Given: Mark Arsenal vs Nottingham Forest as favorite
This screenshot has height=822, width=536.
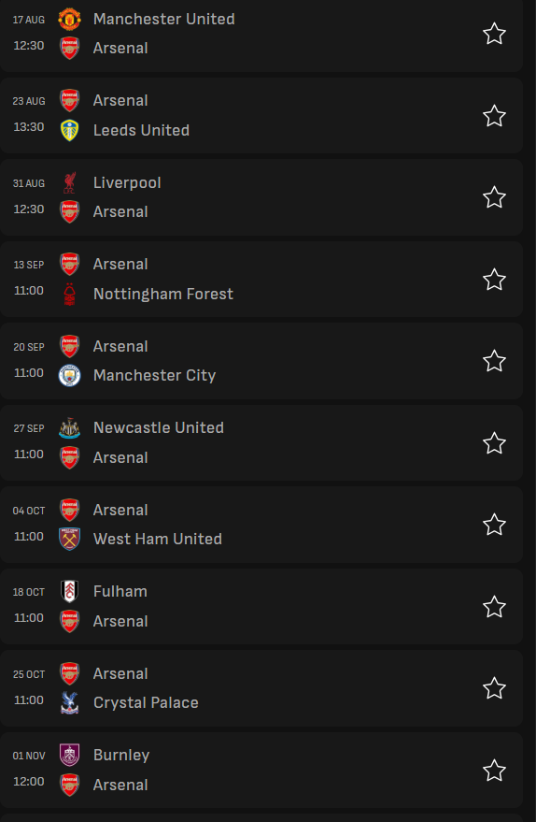Looking at the screenshot, I should (x=494, y=279).
